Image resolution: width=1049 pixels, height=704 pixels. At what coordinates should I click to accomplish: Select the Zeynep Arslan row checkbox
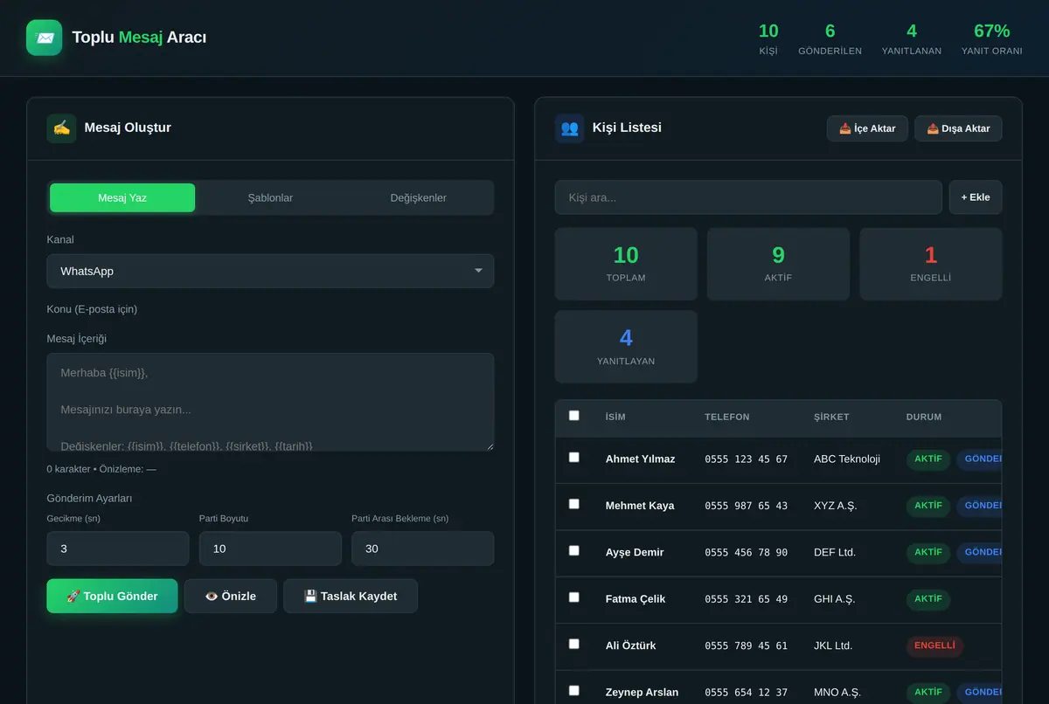click(x=573, y=691)
